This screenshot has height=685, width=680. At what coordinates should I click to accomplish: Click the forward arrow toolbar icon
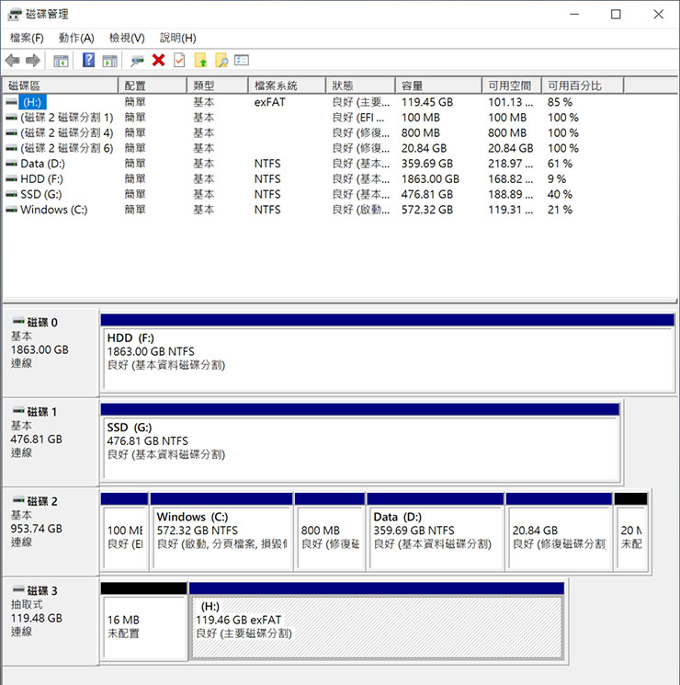(x=33, y=61)
